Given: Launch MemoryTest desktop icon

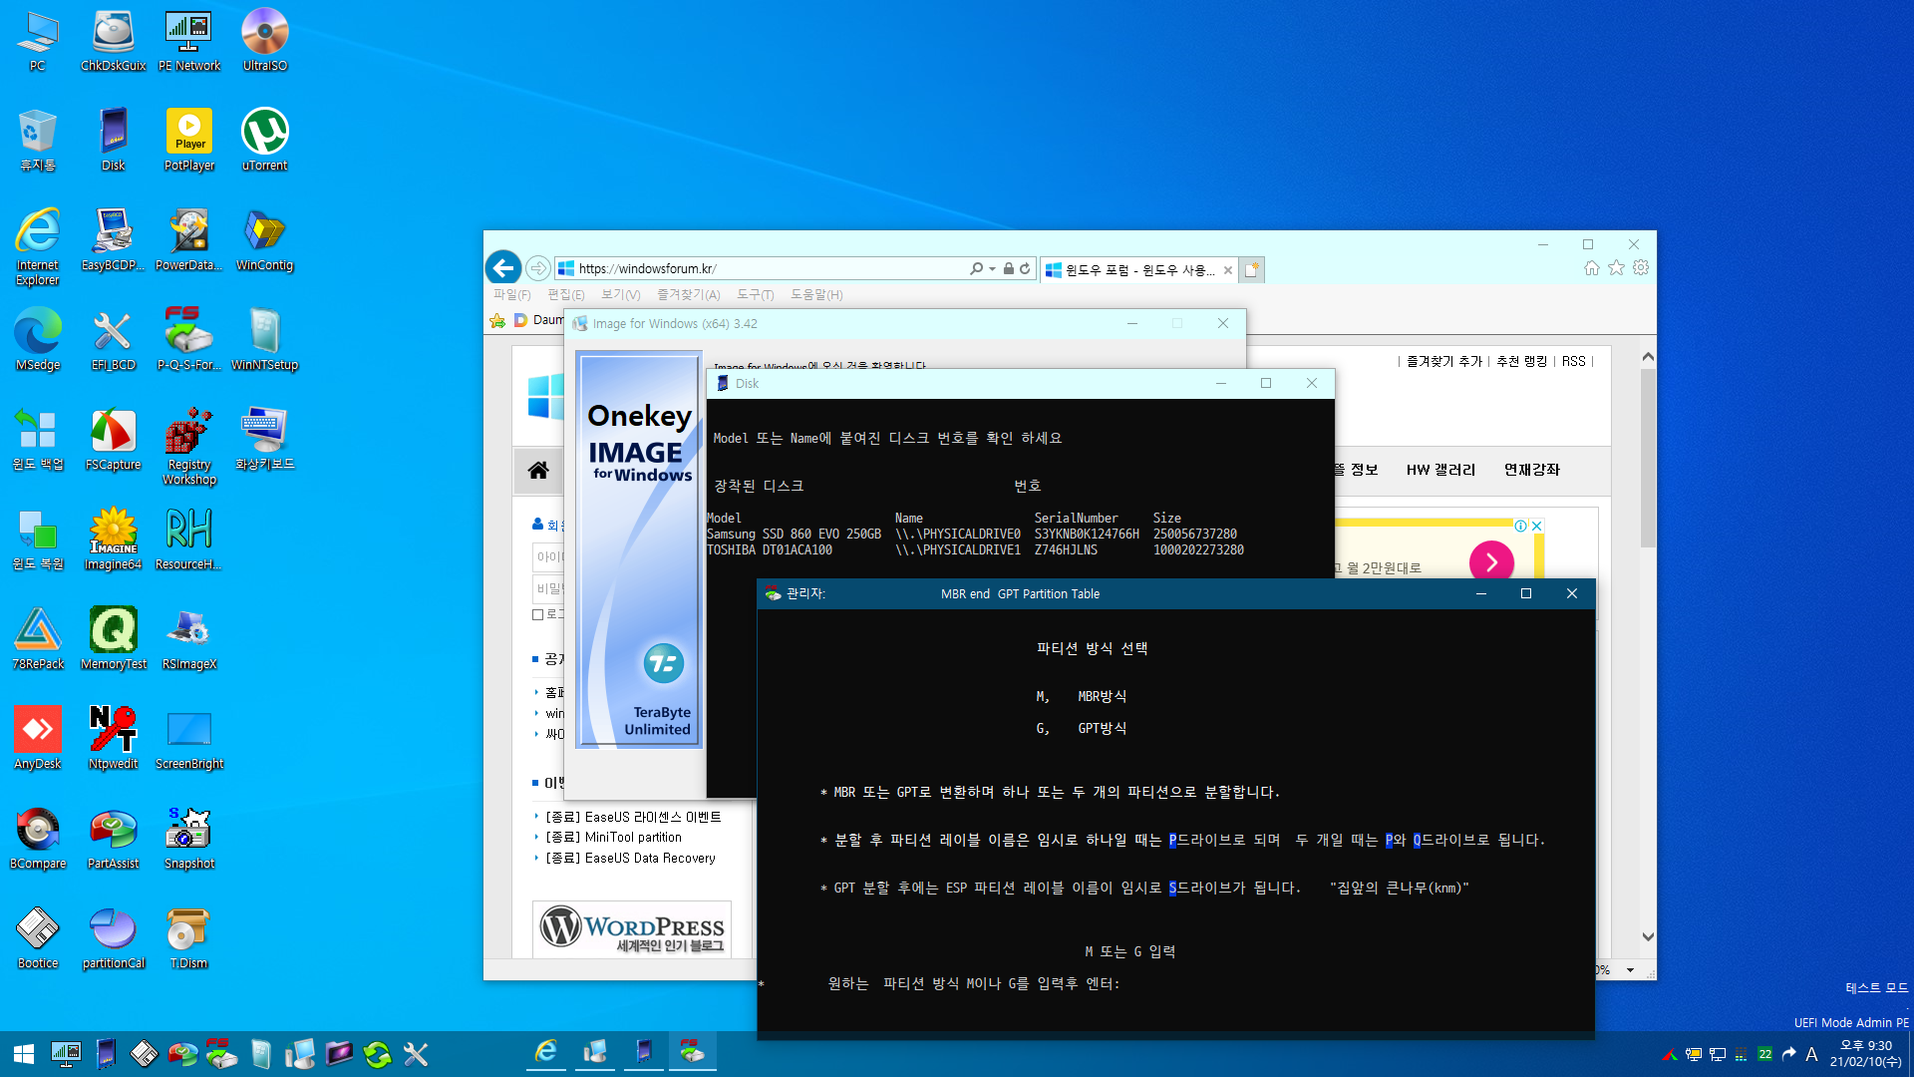Looking at the screenshot, I should coord(113,638).
